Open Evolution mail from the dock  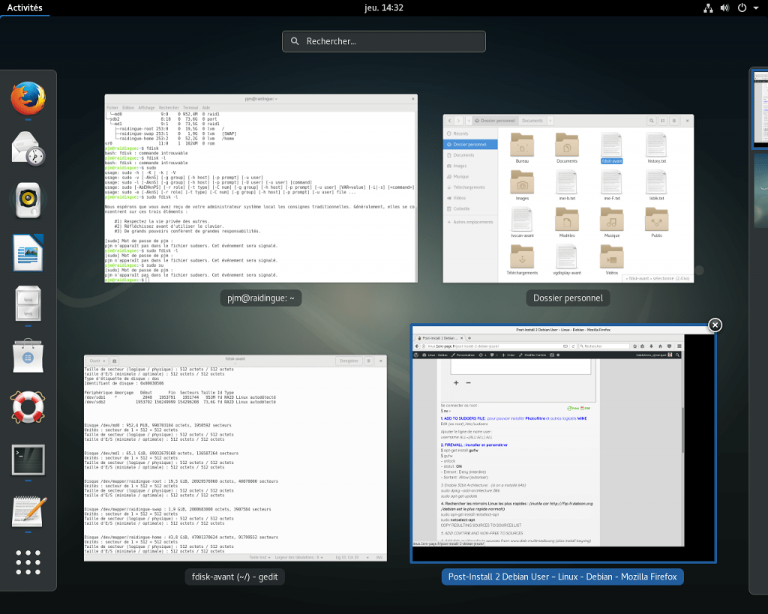pos(28,147)
